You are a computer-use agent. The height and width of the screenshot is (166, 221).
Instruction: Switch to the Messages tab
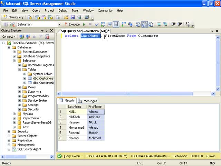87,101
